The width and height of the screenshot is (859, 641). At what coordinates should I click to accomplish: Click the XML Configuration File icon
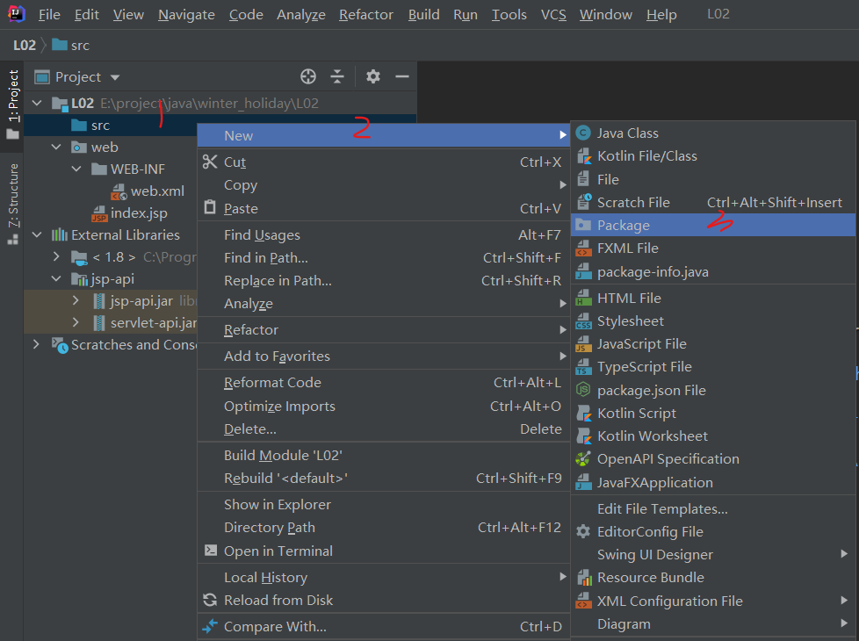(x=583, y=601)
